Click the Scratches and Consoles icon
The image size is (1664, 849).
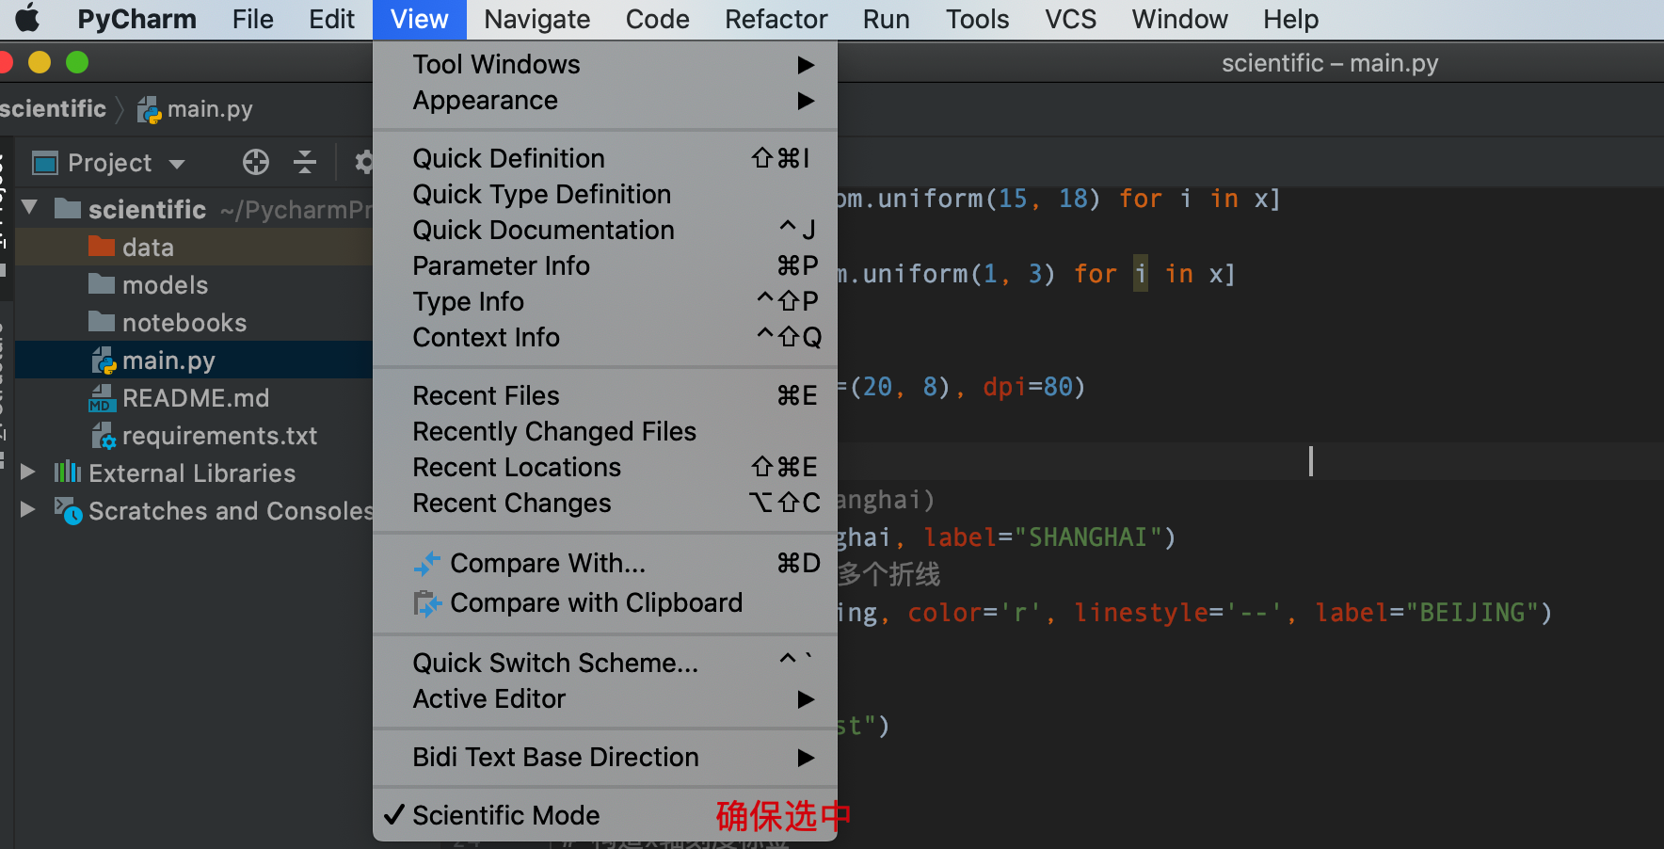pyautogui.click(x=68, y=510)
